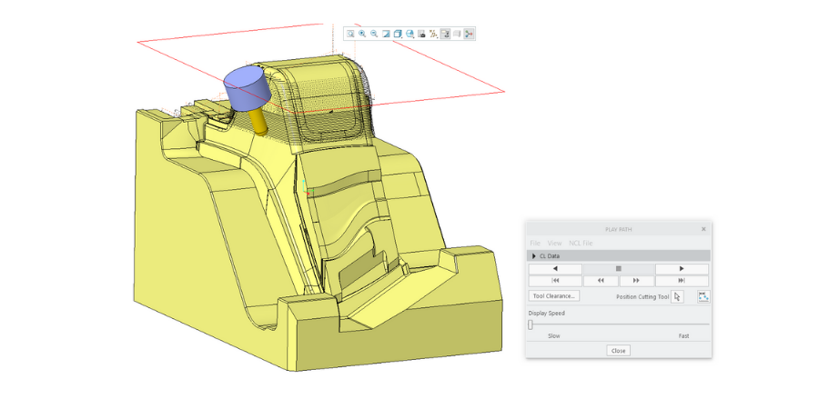
Task: Click the camera saved views icon
Action: 421,34
